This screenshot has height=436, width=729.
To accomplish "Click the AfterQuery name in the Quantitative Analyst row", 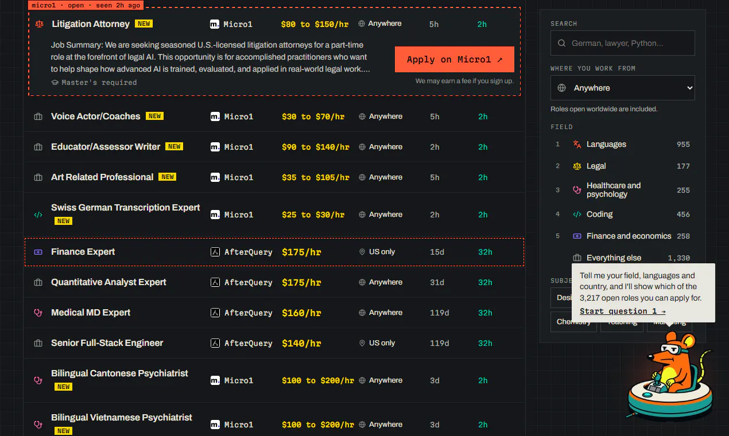I will (x=248, y=283).
